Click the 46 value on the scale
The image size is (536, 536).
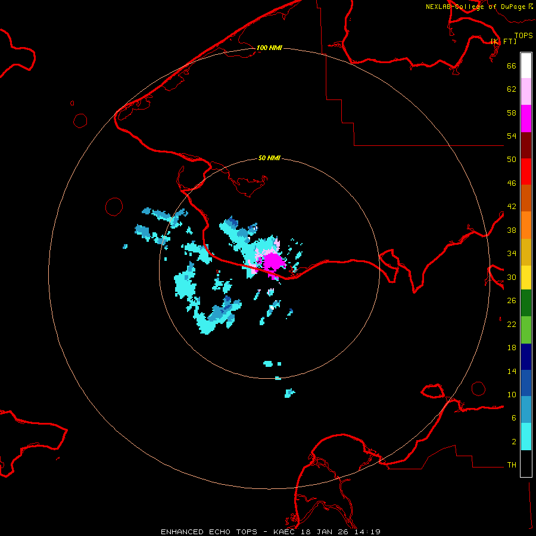tap(512, 183)
